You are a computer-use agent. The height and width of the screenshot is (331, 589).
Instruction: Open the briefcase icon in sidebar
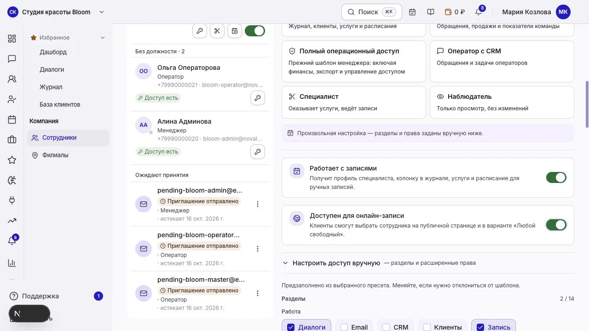(12, 140)
